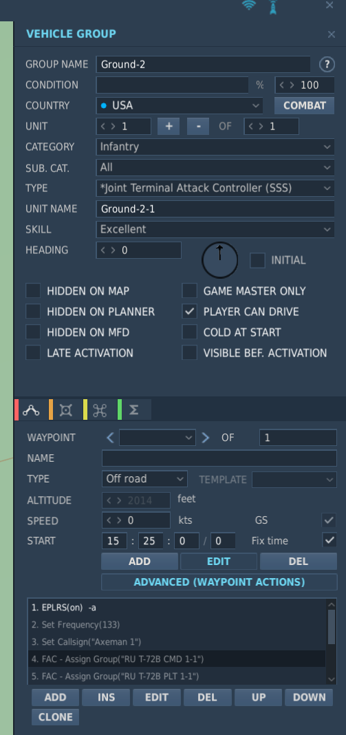Uncheck Player Can Drive checkbox
The width and height of the screenshot is (346, 735).
coord(189,311)
